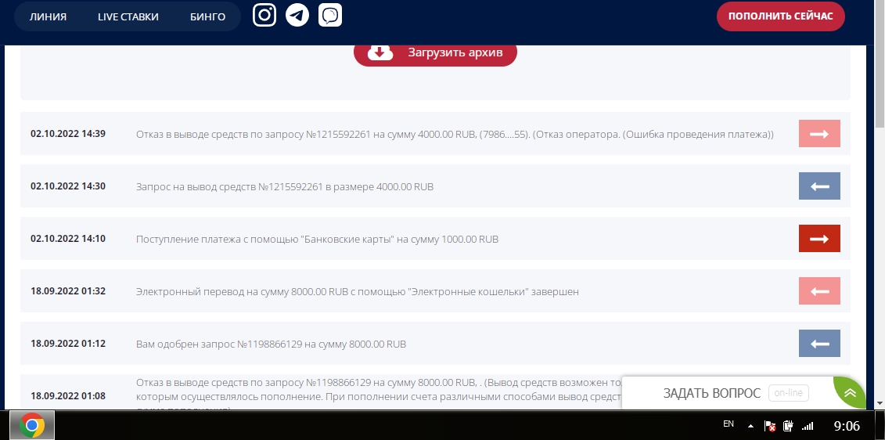Image resolution: width=885 pixels, height=440 pixels.
Task: Click arrow icon for 18.09.2022 01:32 transfer
Action: click(819, 291)
